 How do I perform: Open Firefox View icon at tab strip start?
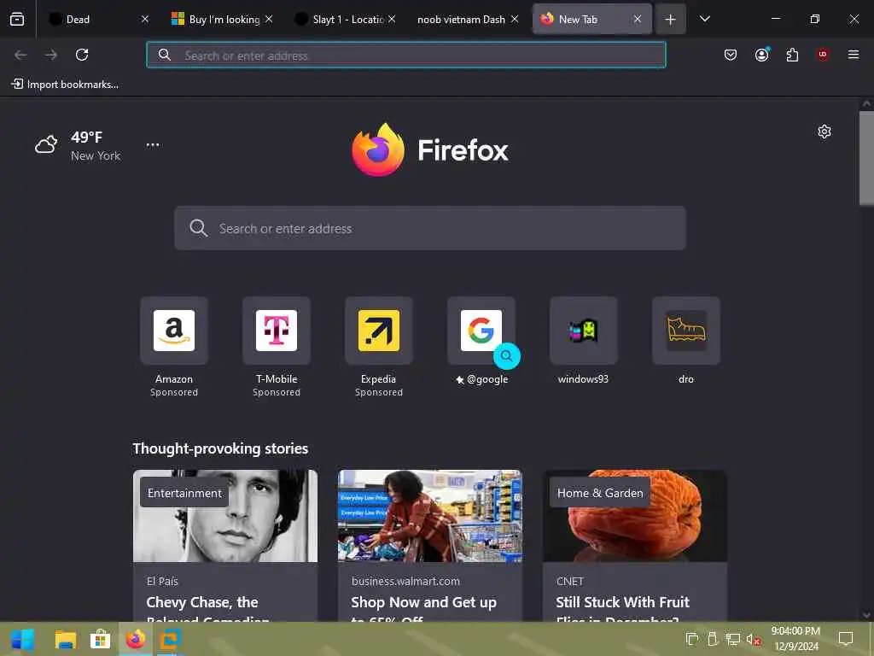point(17,20)
